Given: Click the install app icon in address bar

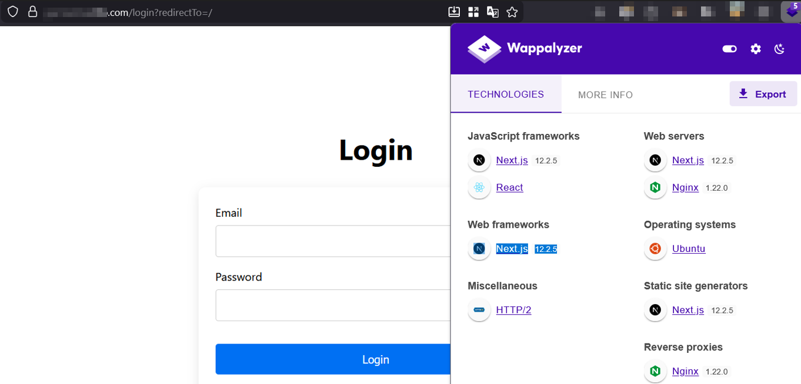Looking at the screenshot, I should click(454, 12).
